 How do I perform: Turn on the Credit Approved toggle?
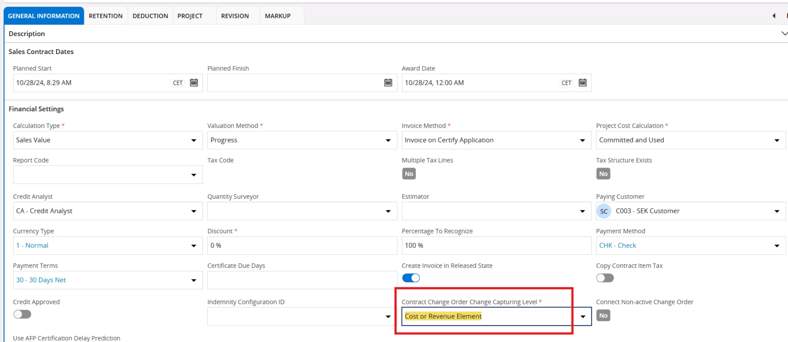pos(22,314)
